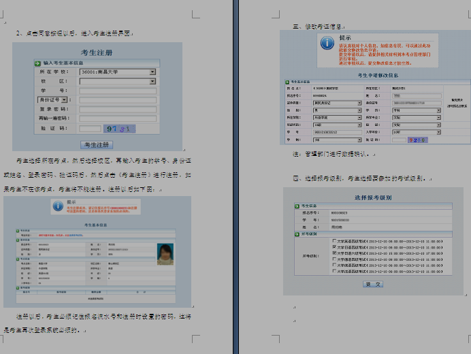
Task: Click the 学号 input field in 考生注册
Action: [x=117, y=91]
